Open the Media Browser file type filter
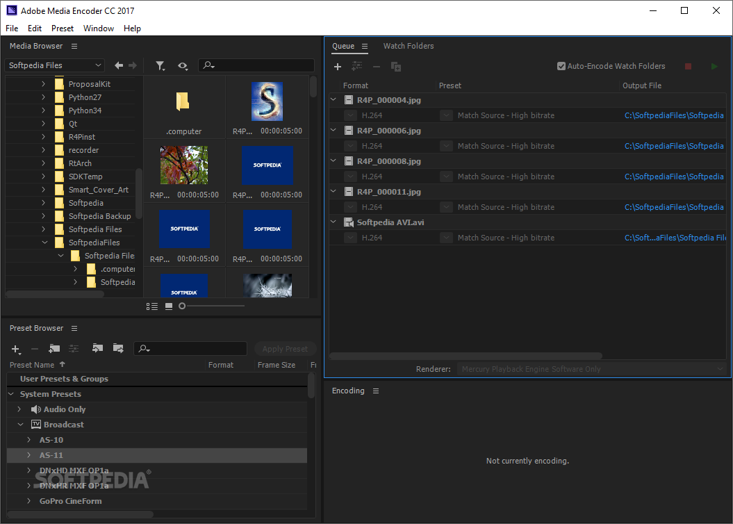733x524 pixels. point(160,66)
